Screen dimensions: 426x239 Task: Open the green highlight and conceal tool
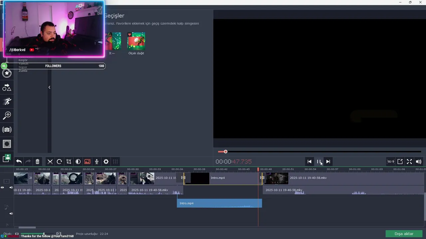coord(7,158)
